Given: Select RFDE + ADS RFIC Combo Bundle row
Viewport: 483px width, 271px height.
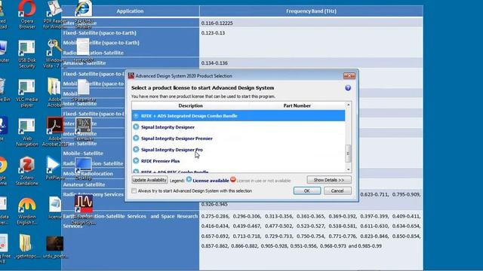Looking at the screenshot, I should tap(238, 171).
